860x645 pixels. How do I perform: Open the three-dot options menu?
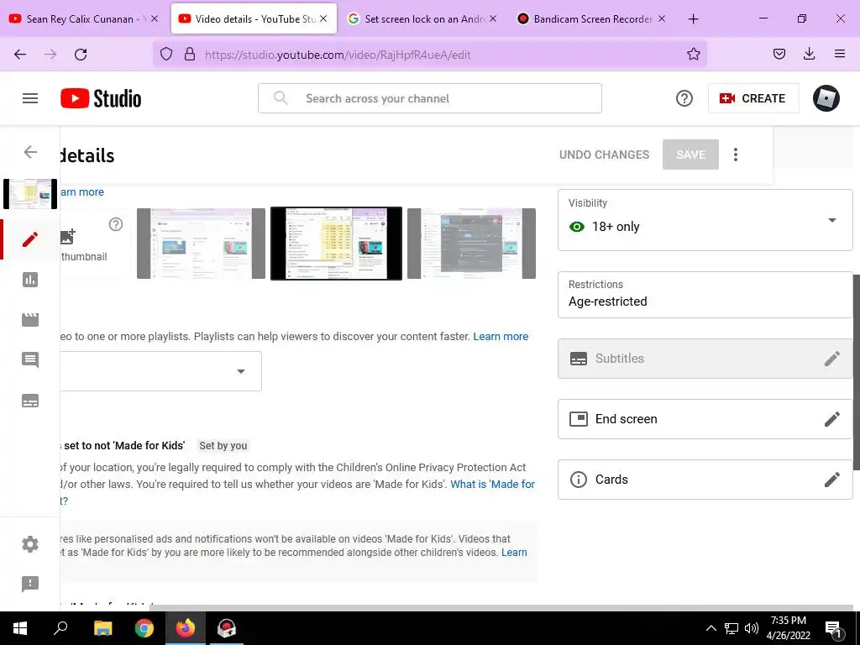(736, 155)
